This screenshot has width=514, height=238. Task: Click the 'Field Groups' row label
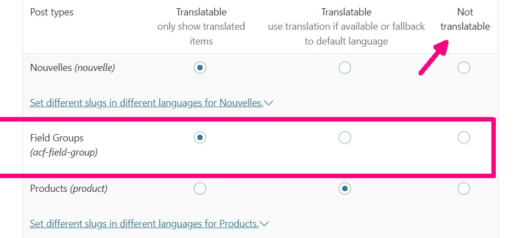pyautogui.click(x=57, y=138)
